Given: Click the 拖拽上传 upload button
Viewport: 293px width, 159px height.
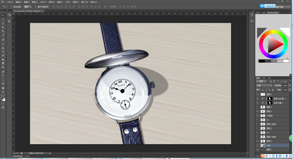Looking at the screenshot, I should click(x=267, y=6).
